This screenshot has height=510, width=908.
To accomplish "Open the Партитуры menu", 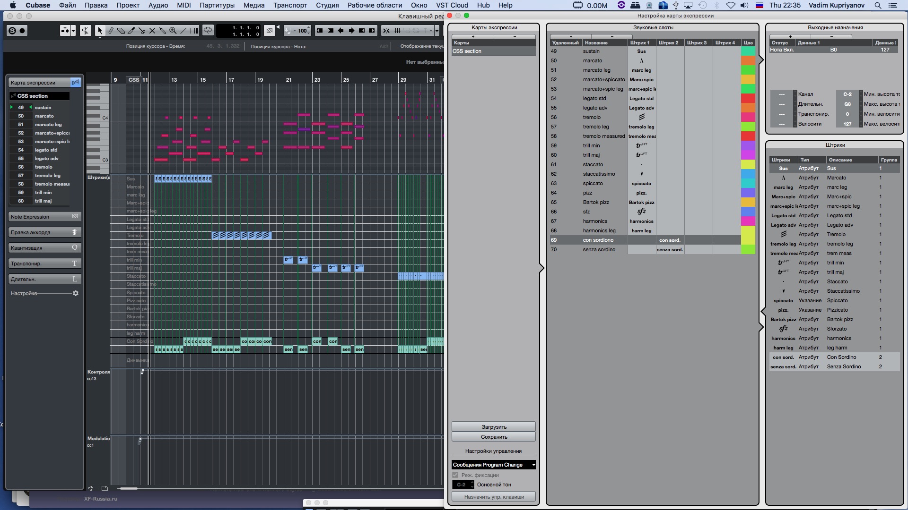I will 217,5.
